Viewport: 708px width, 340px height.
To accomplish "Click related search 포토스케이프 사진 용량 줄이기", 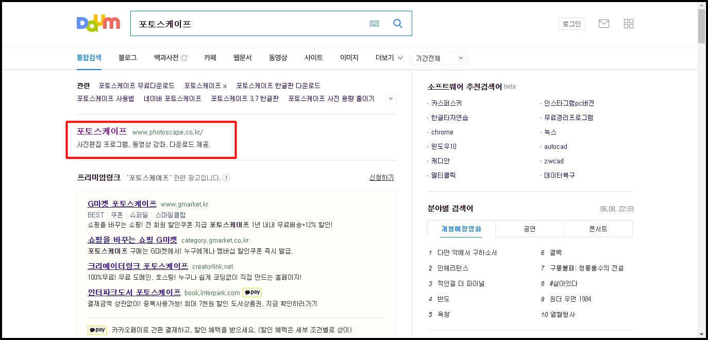I will coord(331,98).
